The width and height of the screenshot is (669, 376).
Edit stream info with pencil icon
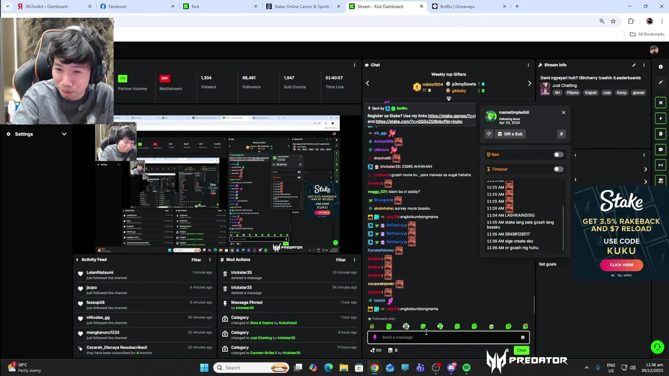click(634, 65)
